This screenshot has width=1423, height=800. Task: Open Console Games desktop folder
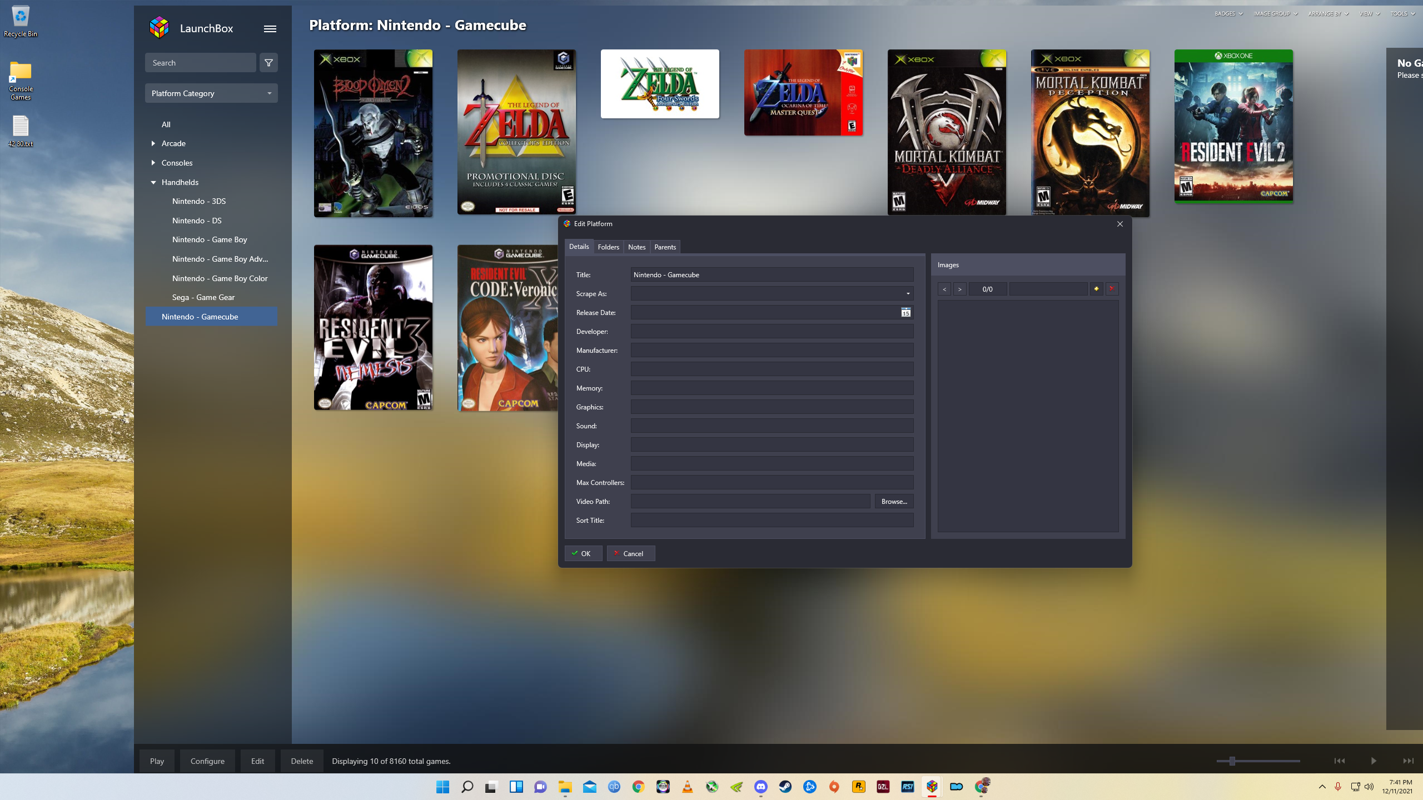[x=21, y=81]
